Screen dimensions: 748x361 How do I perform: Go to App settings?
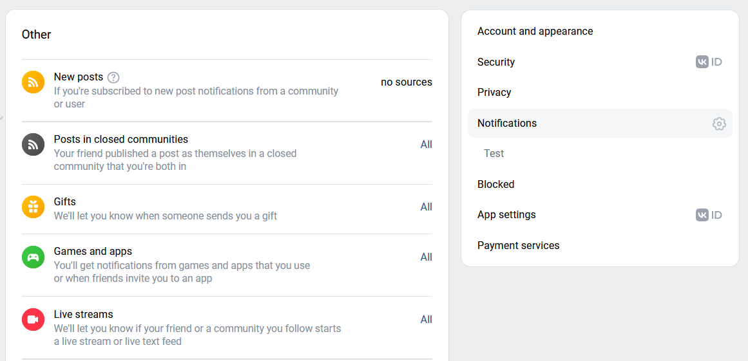(600, 215)
